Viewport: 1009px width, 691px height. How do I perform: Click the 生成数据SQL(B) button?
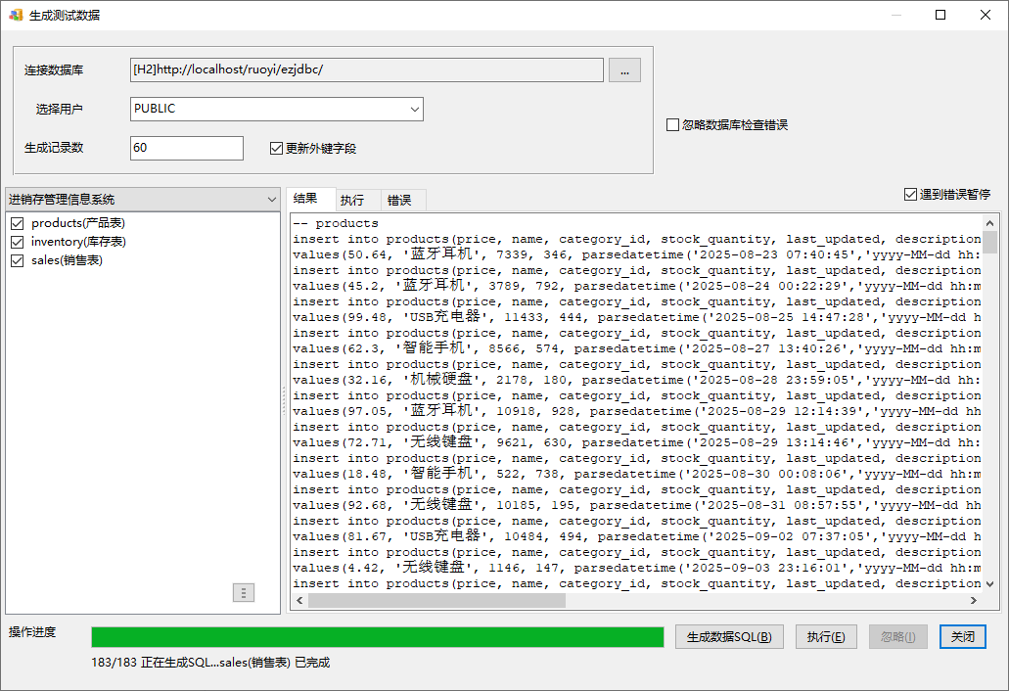coord(729,637)
